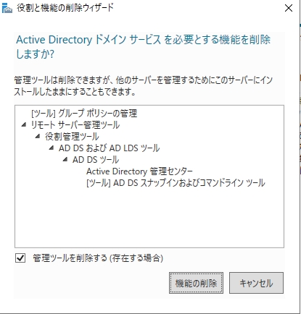Image resolution: width=301 pixels, height=314 pixels.
Task: Click the 管理ツールを削除する (存在する場合) label
Action: click(x=98, y=258)
